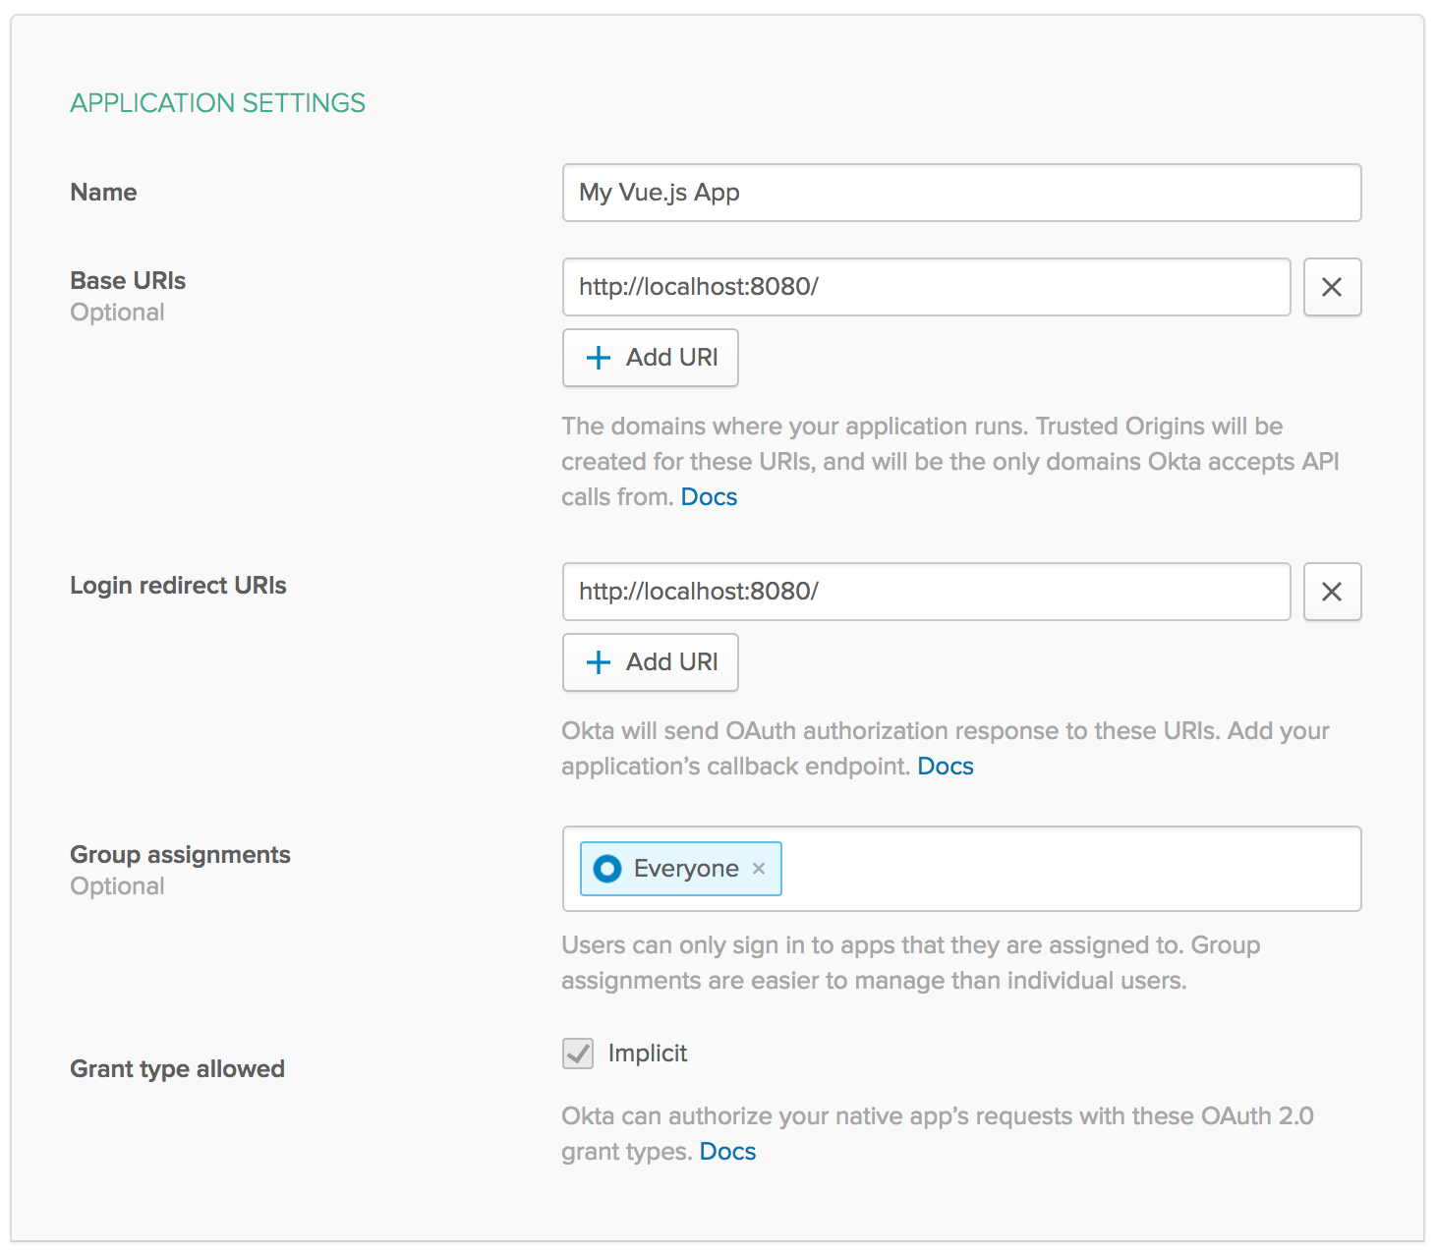Remove the Everyone group assignment chip

coord(759,869)
